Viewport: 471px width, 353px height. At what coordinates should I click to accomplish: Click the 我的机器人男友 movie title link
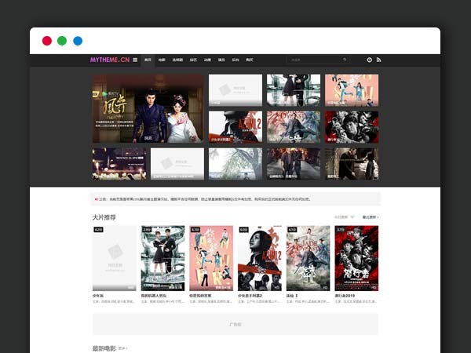pyautogui.click(x=156, y=296)
